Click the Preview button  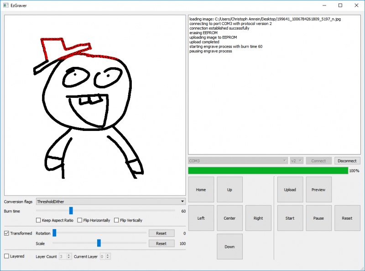(x=318, y=190)
